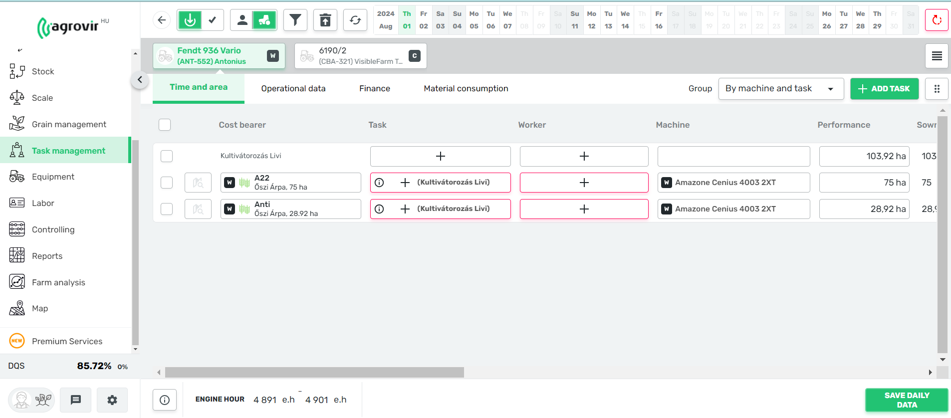The width and height of the screenshot is (951, 418).
Task: Toggle the checkmark approved view button
Action: [x=213, y=20]
